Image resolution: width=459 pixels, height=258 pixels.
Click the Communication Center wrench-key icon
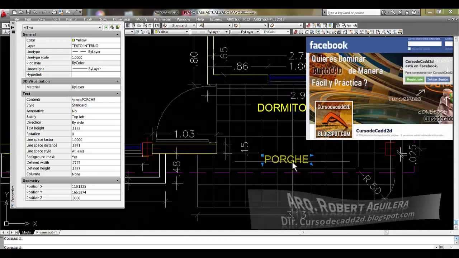tap(393, 12)
